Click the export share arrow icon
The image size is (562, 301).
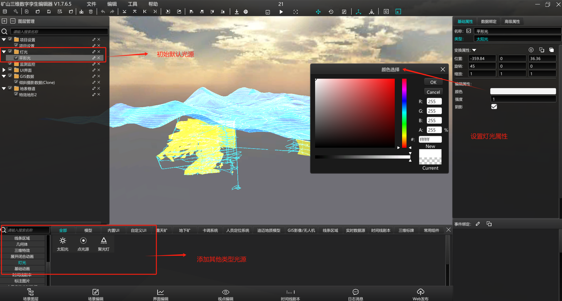179,11
